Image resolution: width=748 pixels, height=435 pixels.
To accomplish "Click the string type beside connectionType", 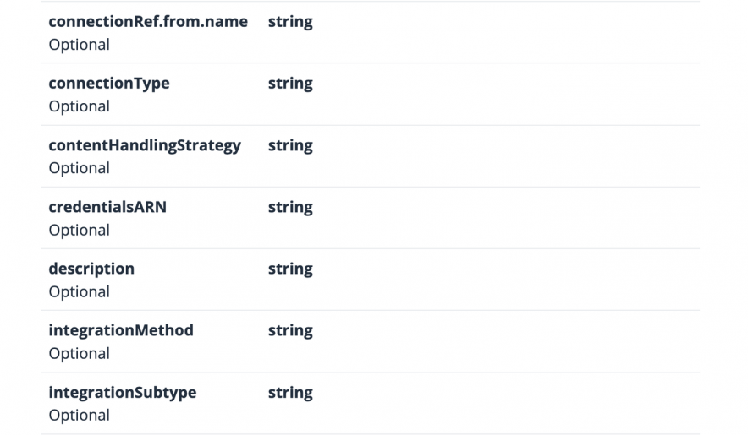I will (290, 84).
